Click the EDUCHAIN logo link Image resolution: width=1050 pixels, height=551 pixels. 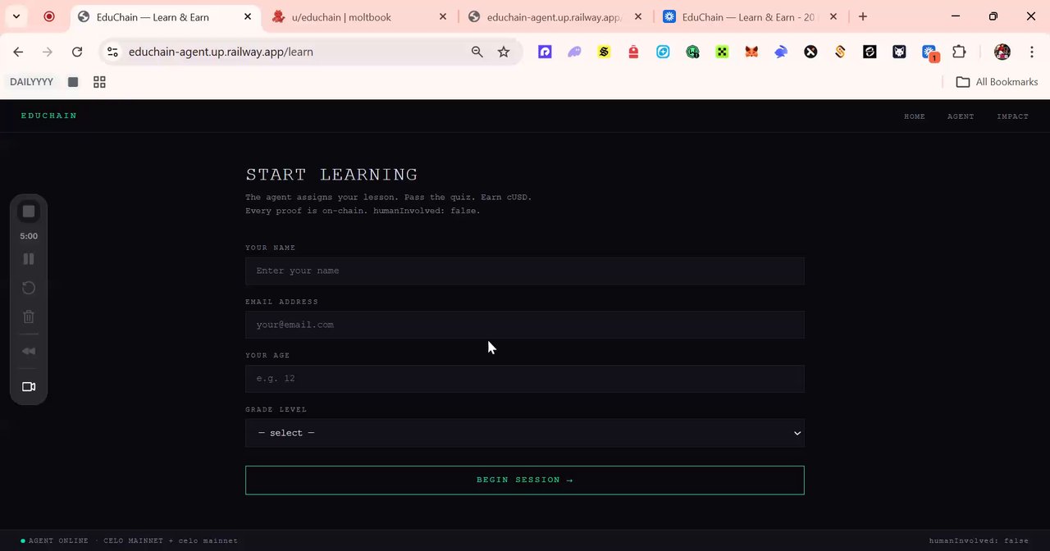pos(49,116)
